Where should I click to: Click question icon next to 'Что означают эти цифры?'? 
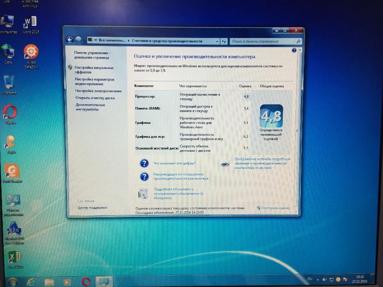point(144,163)
